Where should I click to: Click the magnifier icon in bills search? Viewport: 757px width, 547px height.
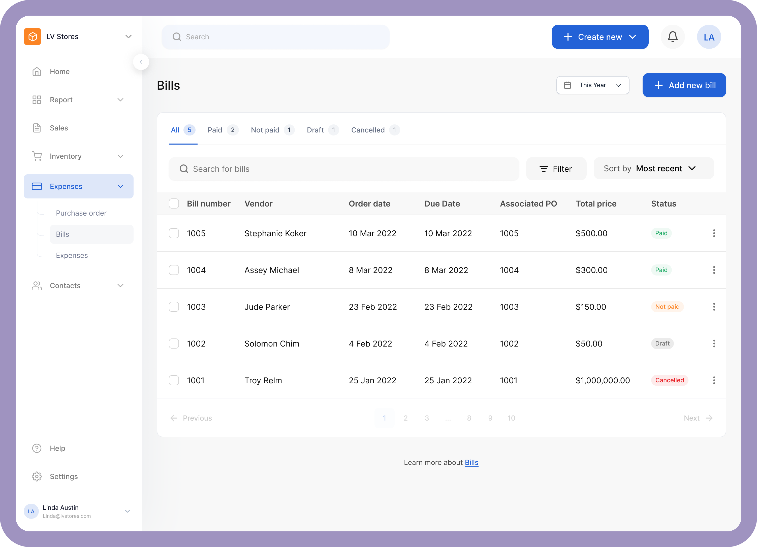184,169
